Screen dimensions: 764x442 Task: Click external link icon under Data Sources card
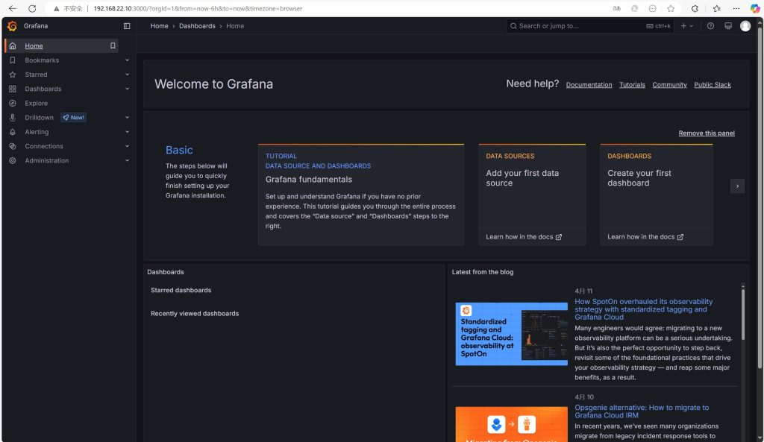tap(559, 237)
